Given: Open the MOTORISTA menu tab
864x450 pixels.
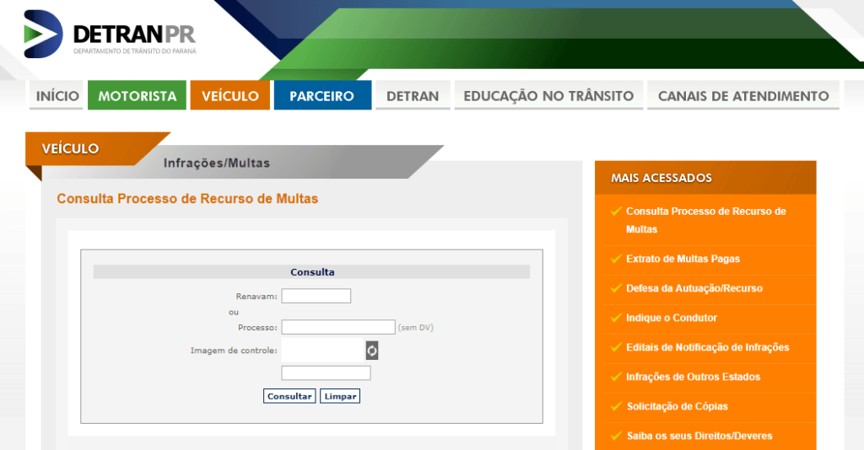Looking at the screenshot, I should click(138, 96).
